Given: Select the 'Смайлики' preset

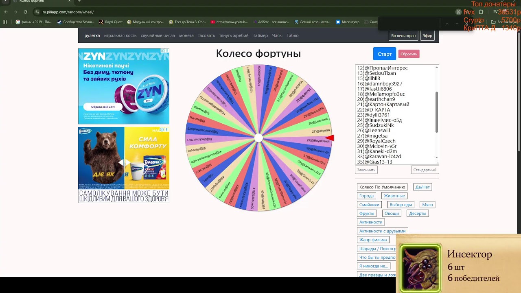Looking at the screenshot, I should coord(369,205).
